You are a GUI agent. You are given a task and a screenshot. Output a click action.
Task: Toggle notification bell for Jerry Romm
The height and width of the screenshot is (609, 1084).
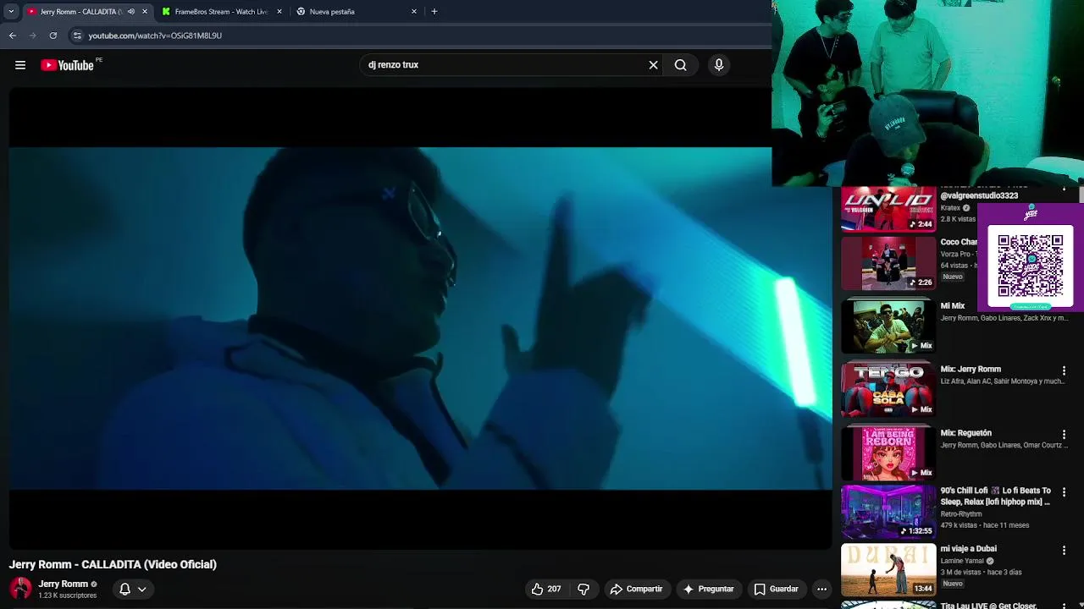click(124, 589)
